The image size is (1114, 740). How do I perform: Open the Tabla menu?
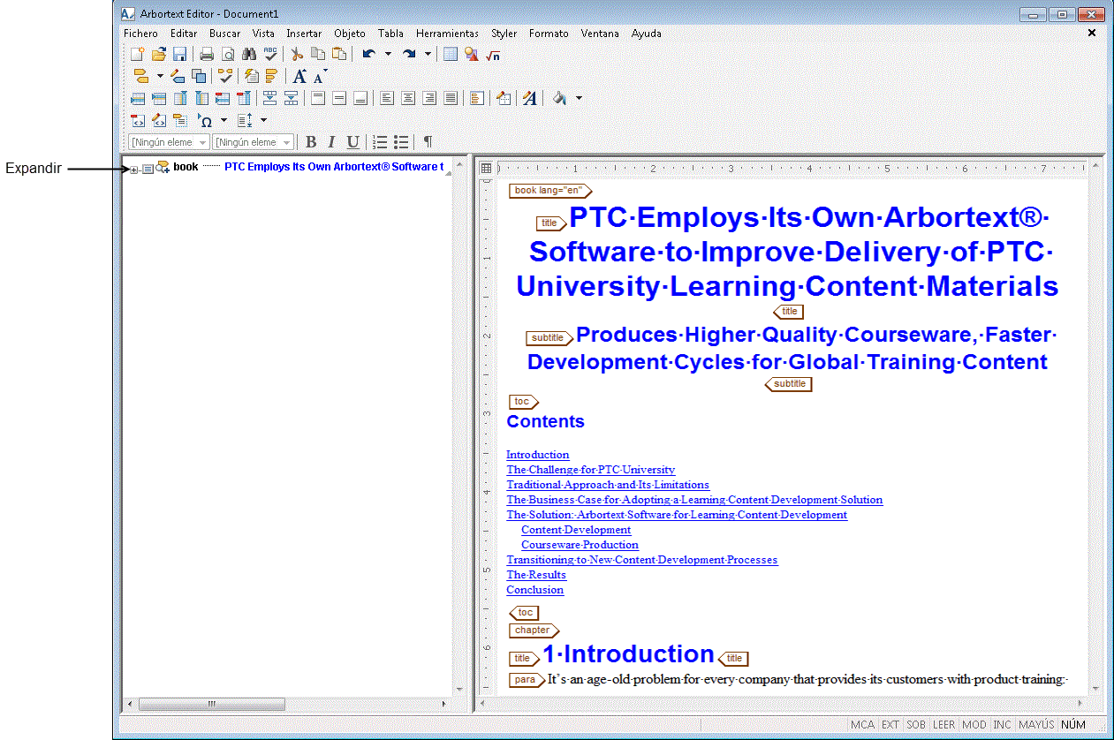[390, 33]
